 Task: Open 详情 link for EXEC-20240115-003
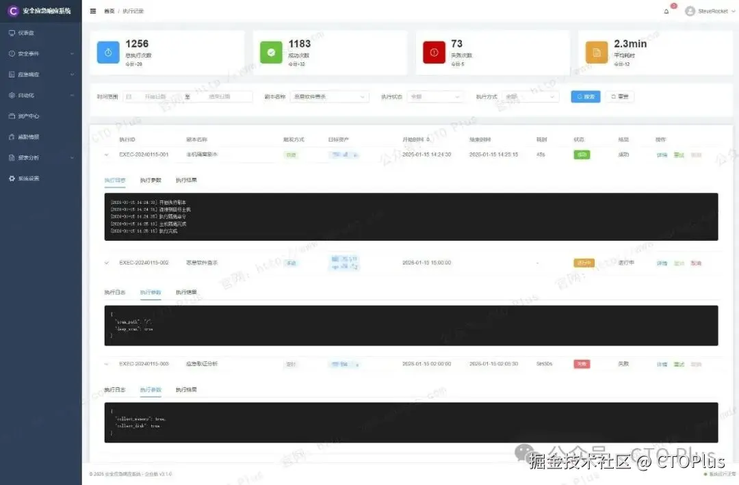(x=662, y=365)
